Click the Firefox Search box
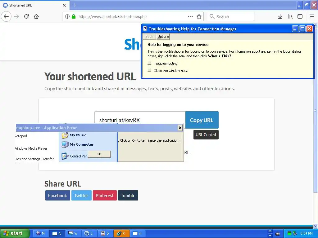The height and width of the screenshot is (238, 318). point(231,16)
